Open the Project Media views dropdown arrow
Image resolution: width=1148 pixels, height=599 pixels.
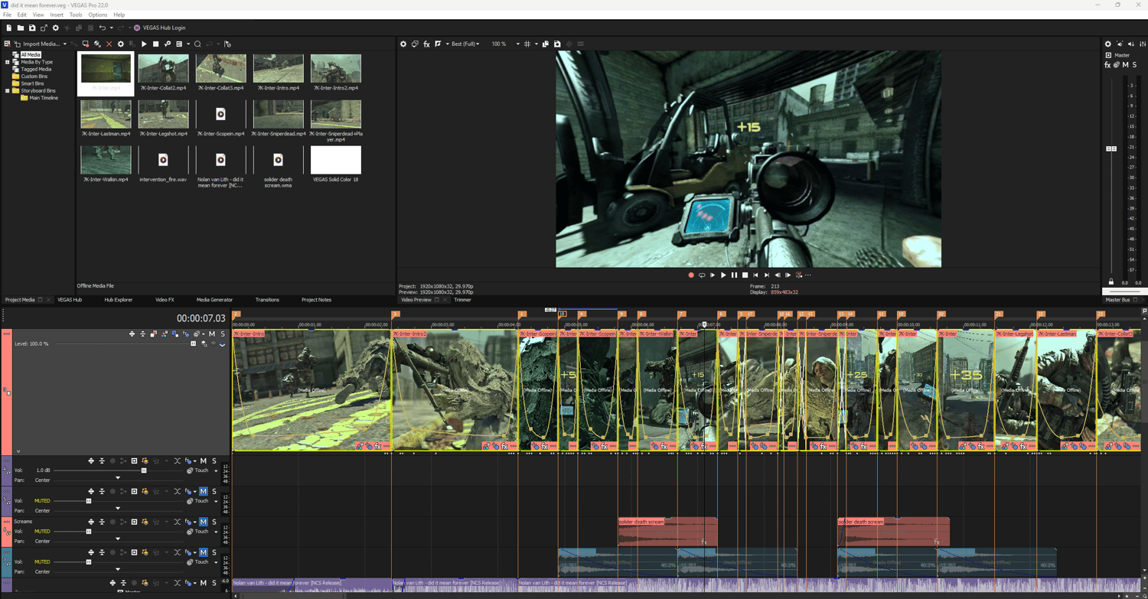tap(188, 44)
